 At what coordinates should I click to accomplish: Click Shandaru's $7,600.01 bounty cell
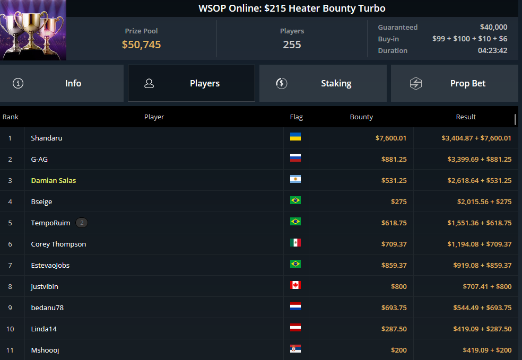click(x=391, y=138)
